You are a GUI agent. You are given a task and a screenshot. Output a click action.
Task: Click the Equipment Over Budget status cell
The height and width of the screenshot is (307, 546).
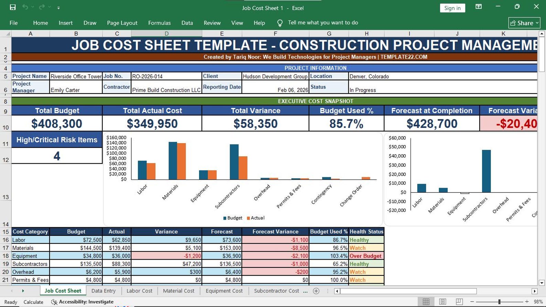(x=367, y=256)
